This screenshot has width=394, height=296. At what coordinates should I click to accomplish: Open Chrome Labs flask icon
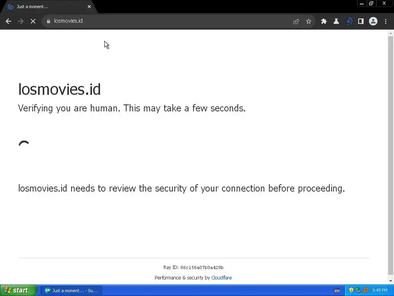pyautogui.click(x=336, y=22)
